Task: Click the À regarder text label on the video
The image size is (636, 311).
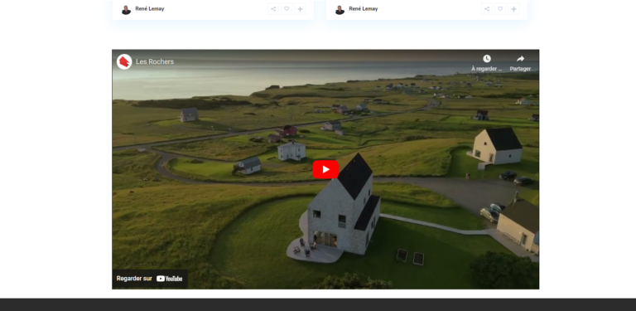Action: 487,69
